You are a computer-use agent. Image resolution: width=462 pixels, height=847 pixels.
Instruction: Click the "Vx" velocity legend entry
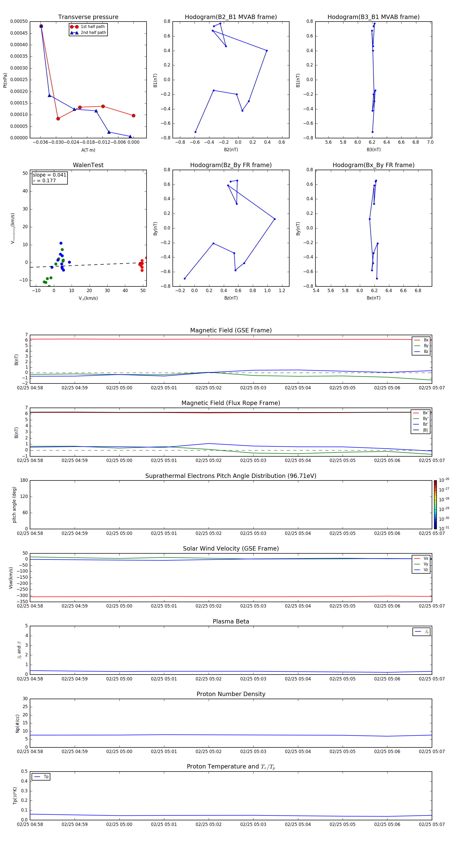421,559
